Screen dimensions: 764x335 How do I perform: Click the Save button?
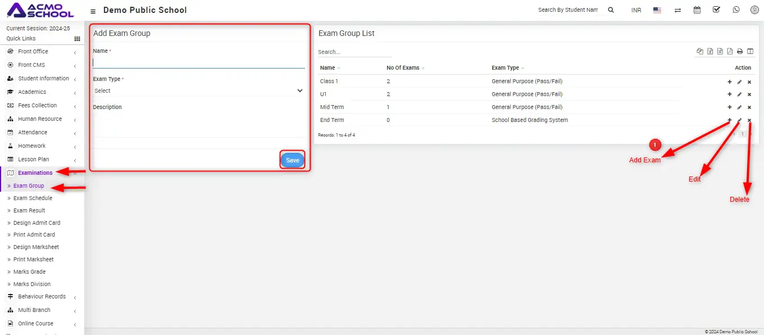pyautogui.click(x=292, y=160)
